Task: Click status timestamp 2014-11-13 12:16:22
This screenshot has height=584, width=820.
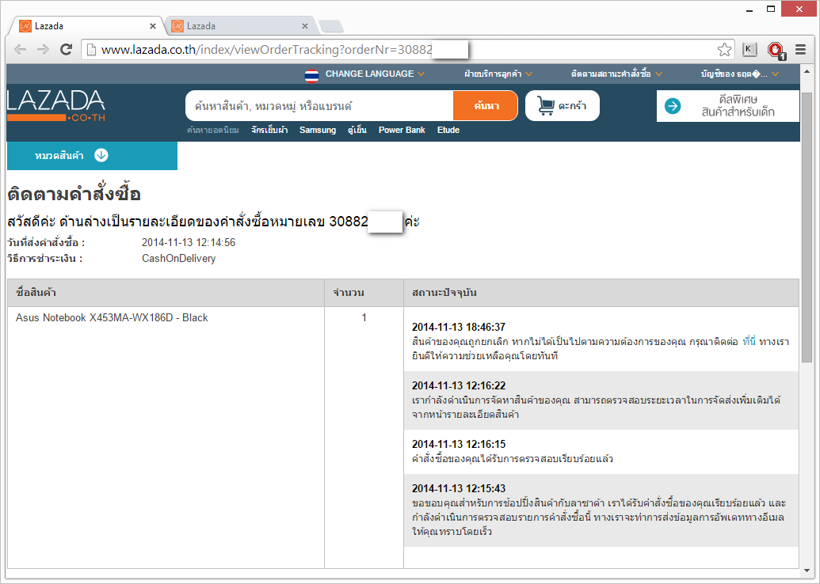Action: coord(459,385)
